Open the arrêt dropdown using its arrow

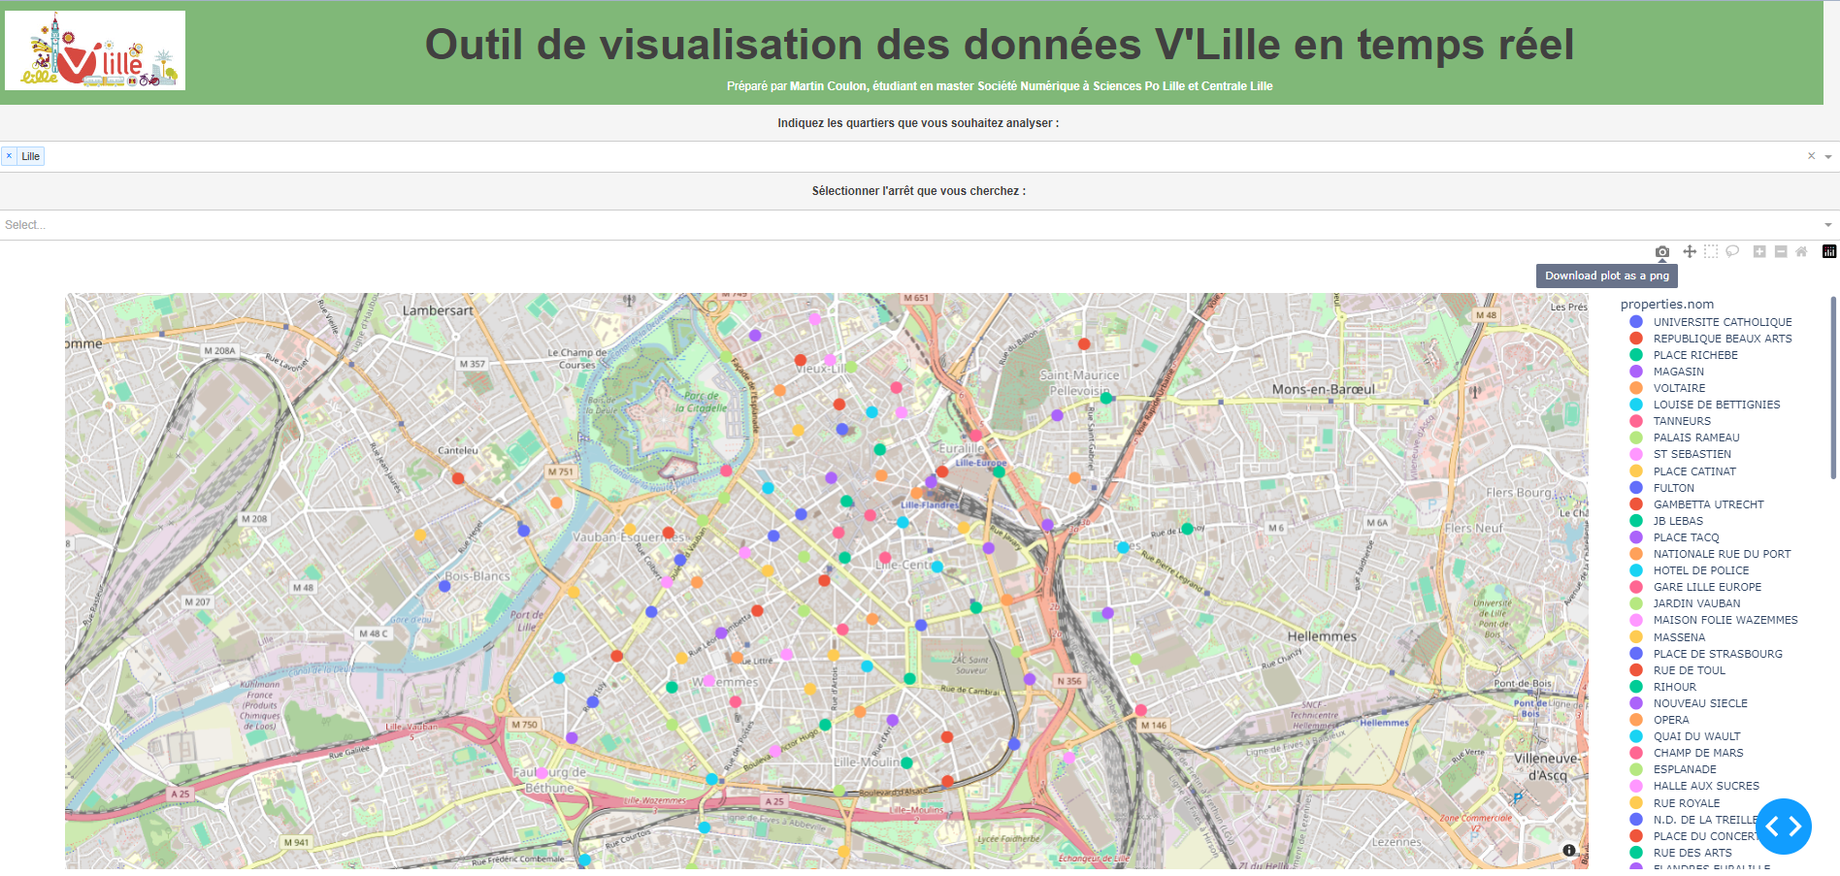pyautogui.click(x=1828, y=225)
